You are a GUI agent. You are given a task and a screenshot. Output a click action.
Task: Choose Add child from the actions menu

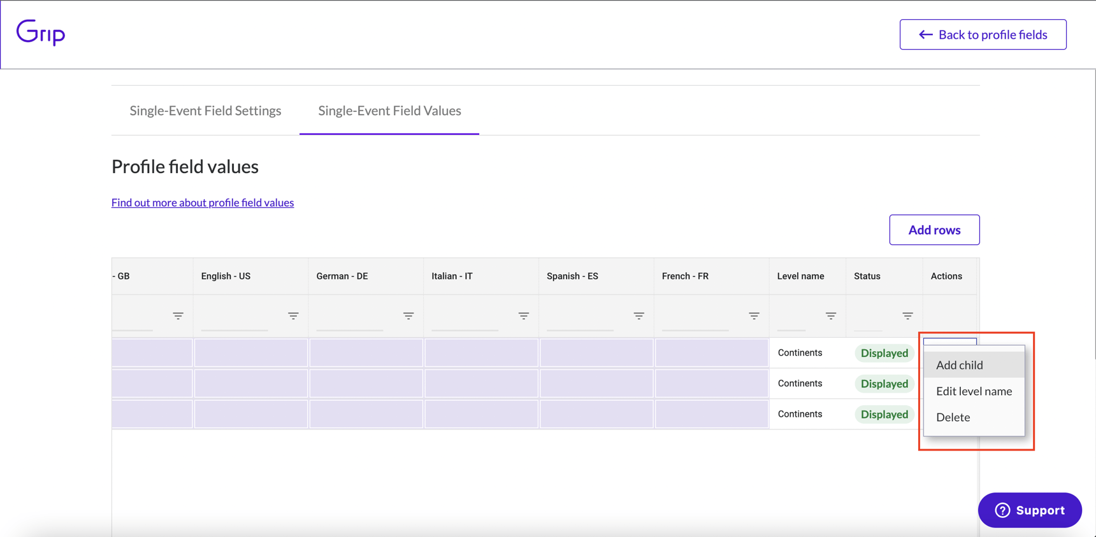point(974,365)
